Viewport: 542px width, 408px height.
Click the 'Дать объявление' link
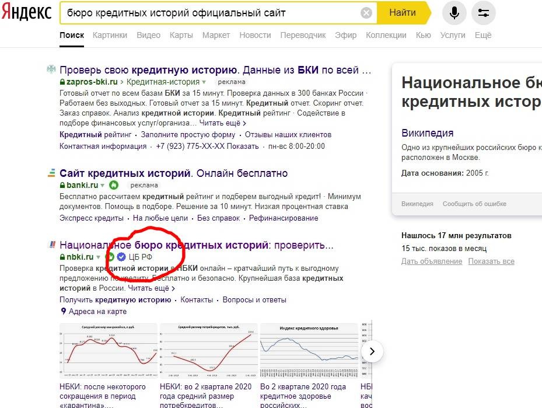point(432,261)
